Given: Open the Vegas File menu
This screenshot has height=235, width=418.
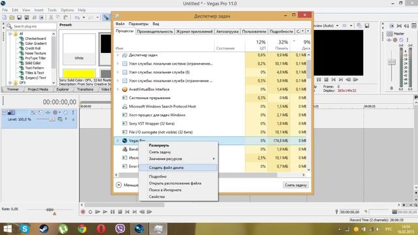Looking at the screenshot, I should pos(5,10).
